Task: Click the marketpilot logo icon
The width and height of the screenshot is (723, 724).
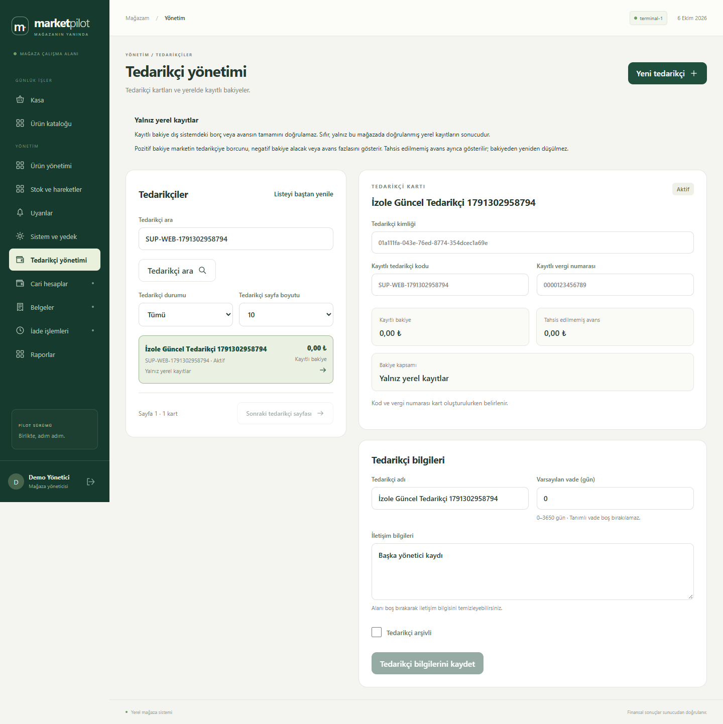Action: point(20,26)
